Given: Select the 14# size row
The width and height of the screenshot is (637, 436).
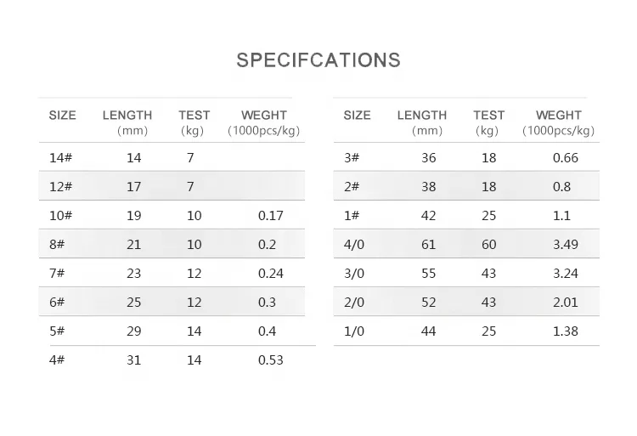Looking at the screenshot, I should click(x=172, y=157).
